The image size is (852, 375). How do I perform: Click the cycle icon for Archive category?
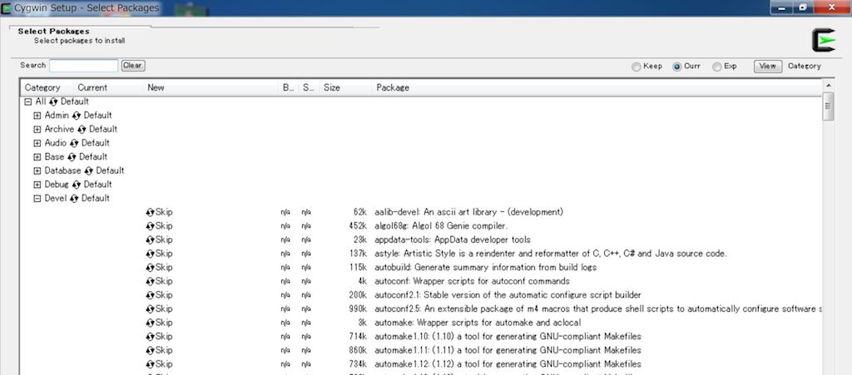[x=82, y=129]
